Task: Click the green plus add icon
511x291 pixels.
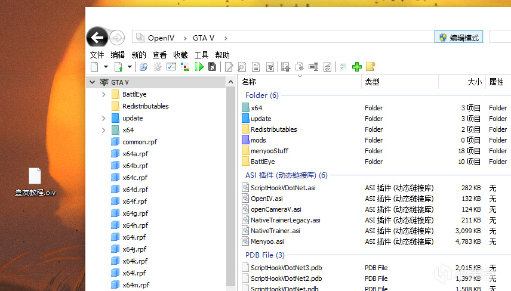Action: 357,67
